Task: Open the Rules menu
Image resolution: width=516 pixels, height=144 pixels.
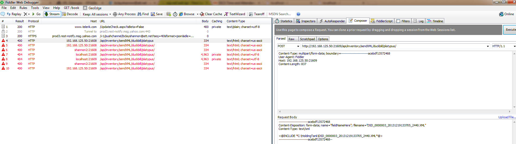Action: click(23, 8)
